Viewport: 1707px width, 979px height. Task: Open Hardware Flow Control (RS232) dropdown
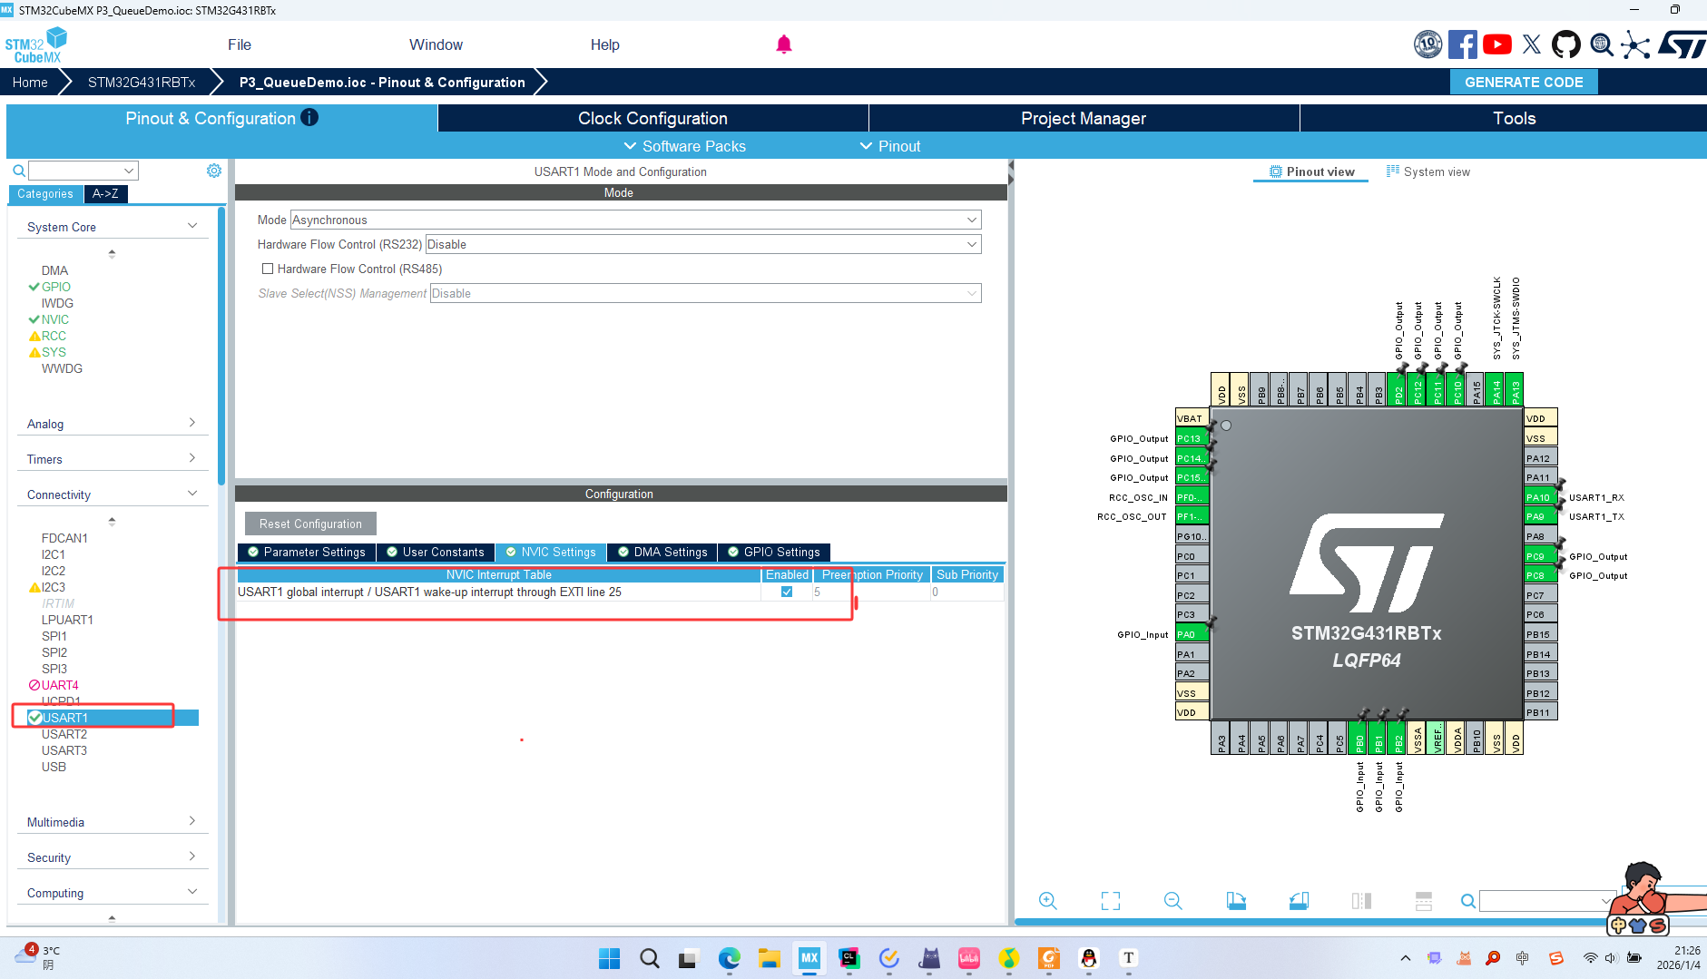coord(703,244)
